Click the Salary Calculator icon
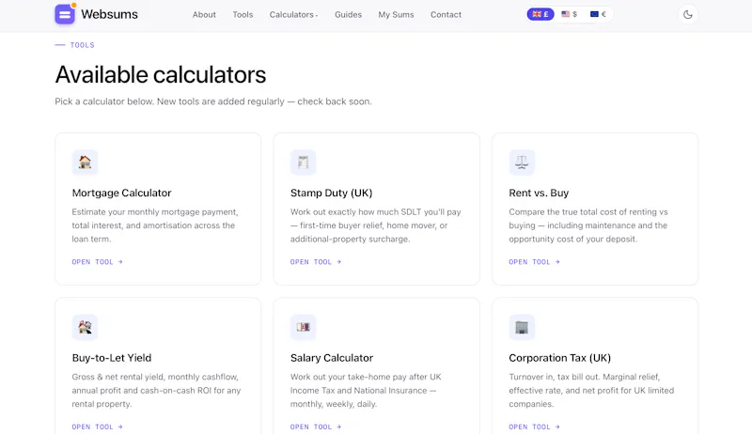The image size is (752, 434). pyautogui.click(x=303, y=327)
